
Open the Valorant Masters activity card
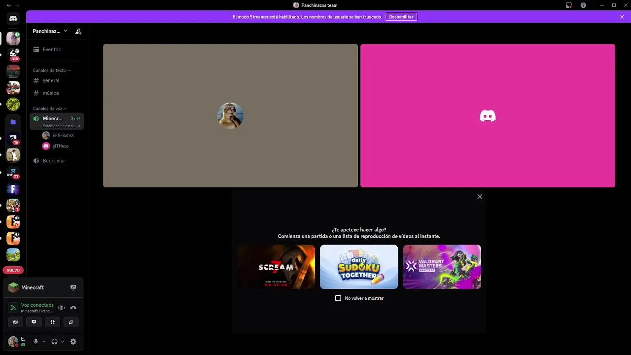(442, 267)
